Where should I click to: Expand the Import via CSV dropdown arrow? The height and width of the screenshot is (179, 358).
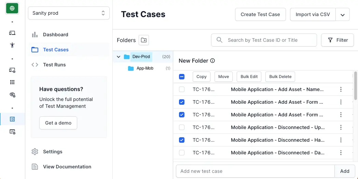click(x=343, y=15)
